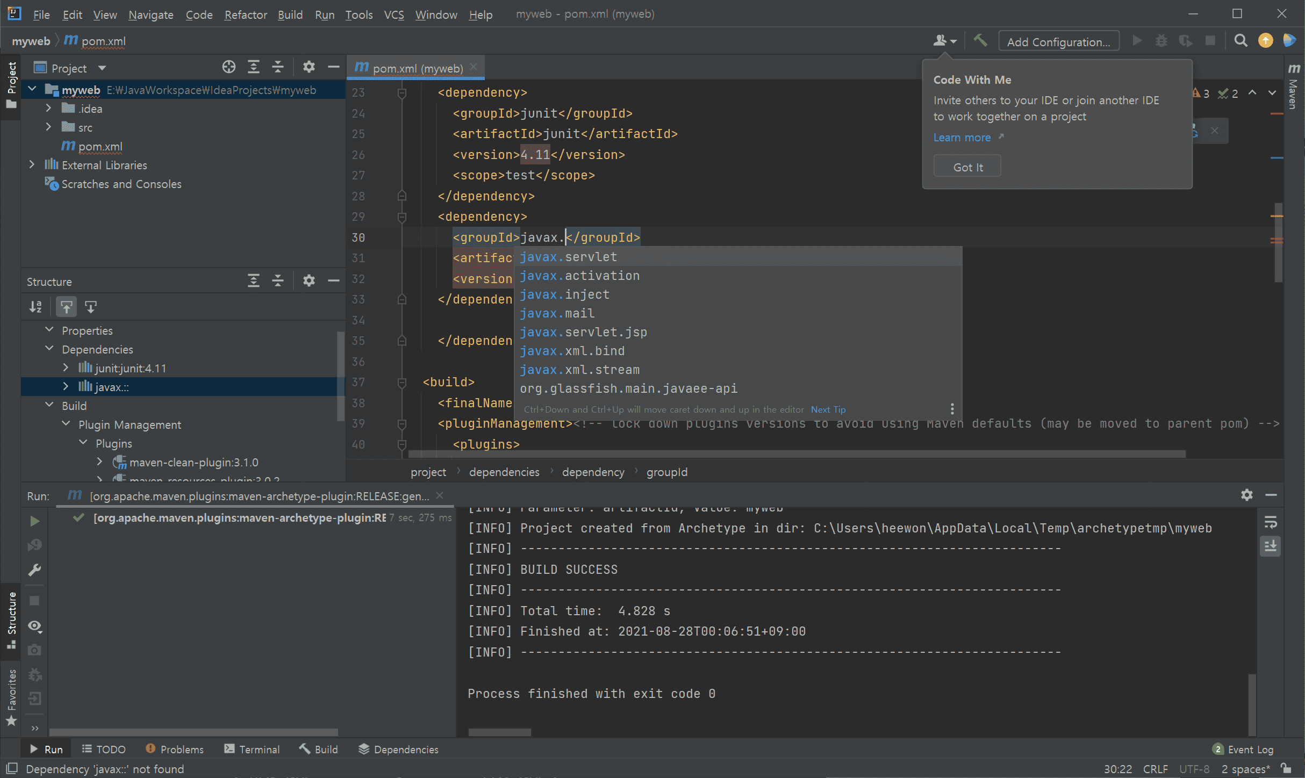
Task: Click the Dependencies tool window button
Action: 399,749
